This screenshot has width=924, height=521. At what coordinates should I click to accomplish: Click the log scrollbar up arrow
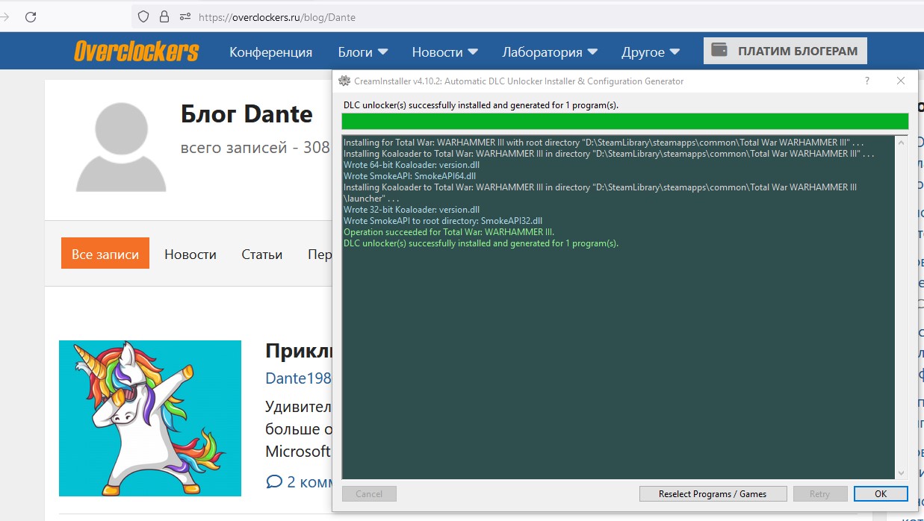[x=902, y=142]
